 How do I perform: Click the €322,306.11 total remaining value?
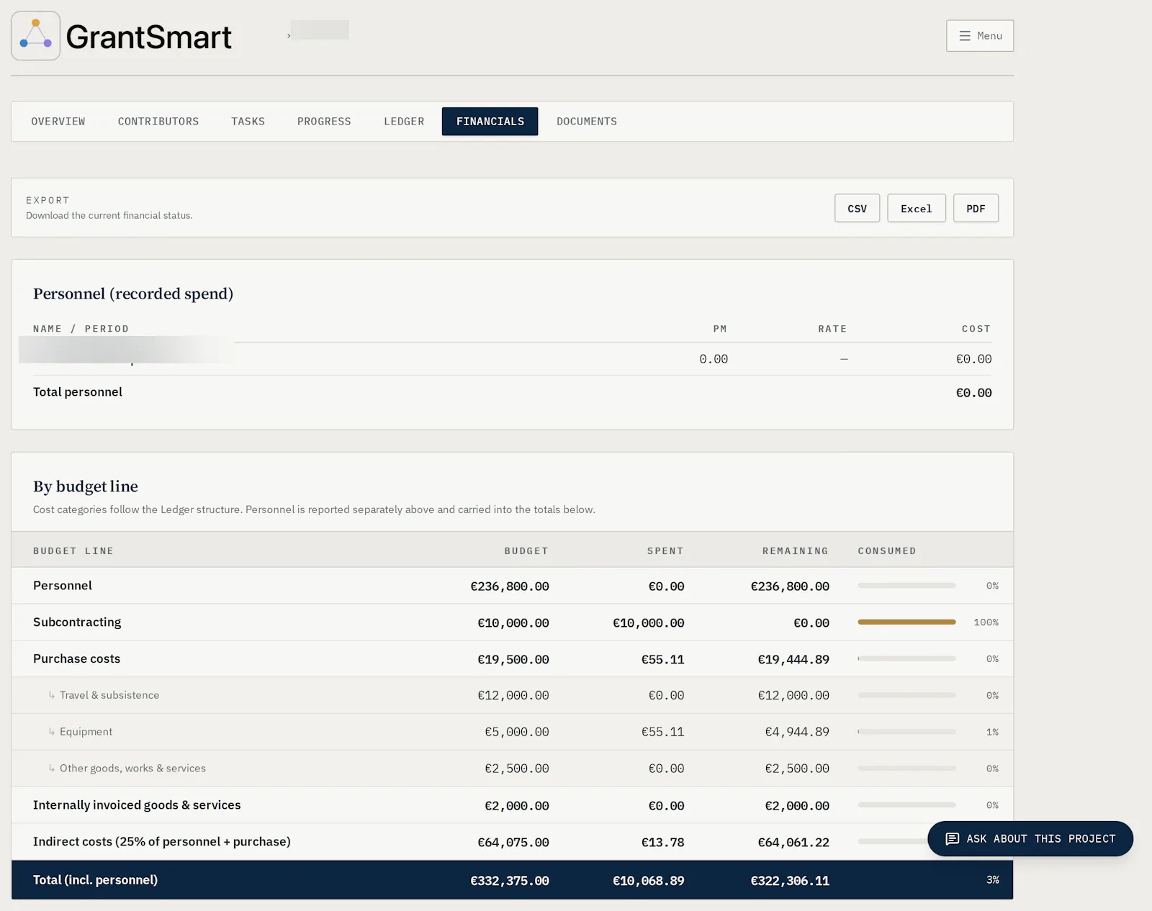[790, 881]
